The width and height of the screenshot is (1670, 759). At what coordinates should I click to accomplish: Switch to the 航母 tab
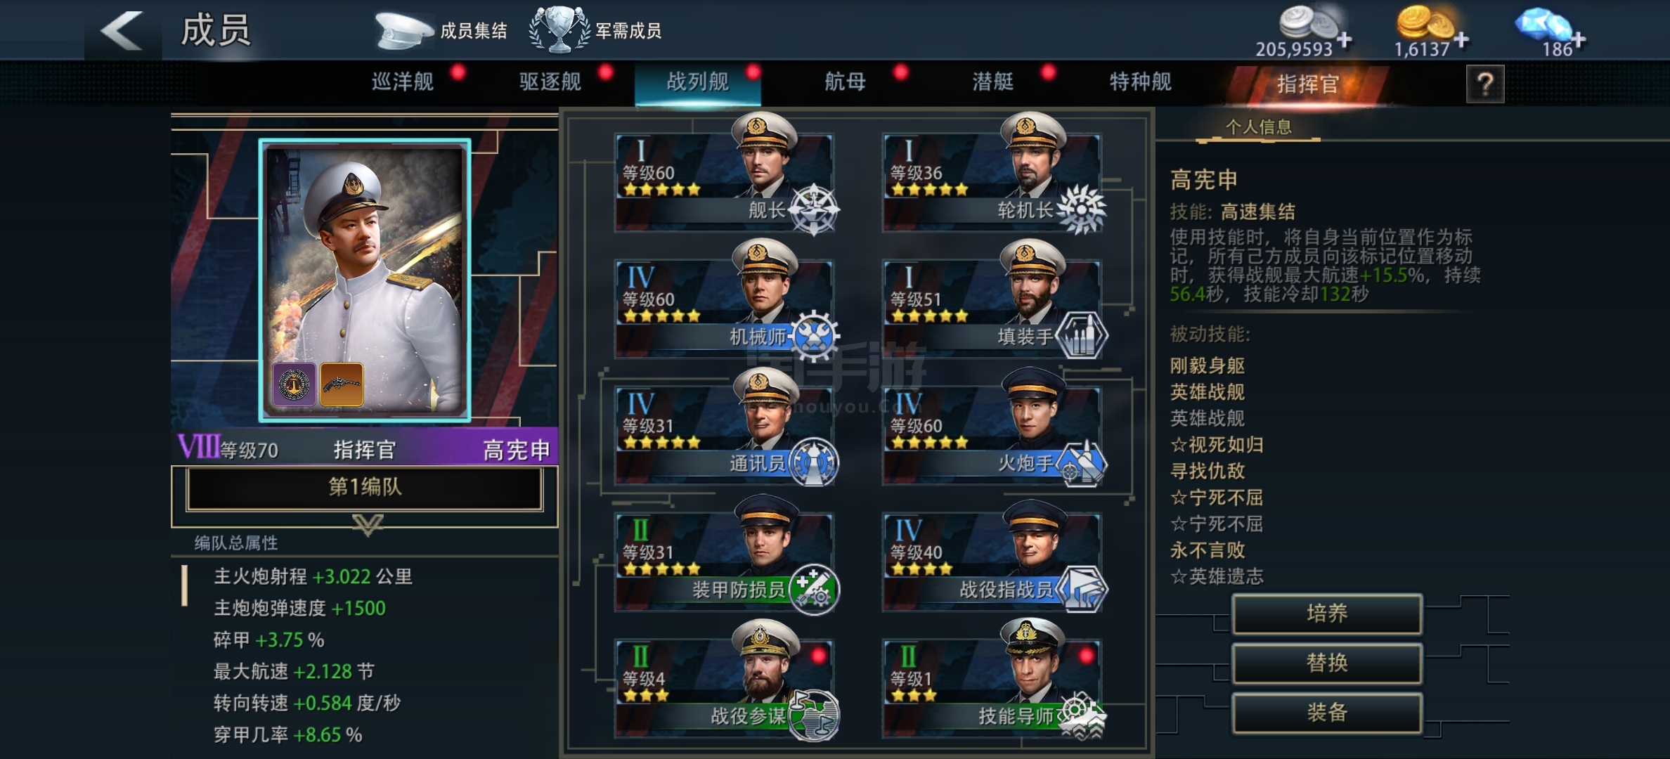[x=846, y=82]
